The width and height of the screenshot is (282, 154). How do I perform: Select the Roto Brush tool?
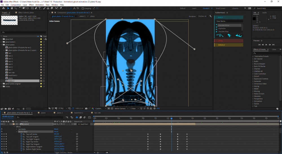(x=56, y=8)
